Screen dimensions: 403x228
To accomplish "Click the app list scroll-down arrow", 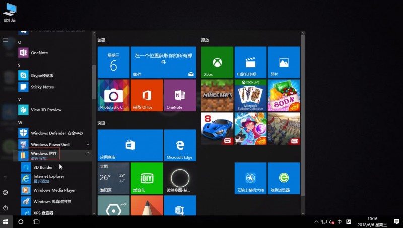I will 94,213.
